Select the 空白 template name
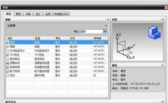Screen dimensions: 168x103 (12, 75)
